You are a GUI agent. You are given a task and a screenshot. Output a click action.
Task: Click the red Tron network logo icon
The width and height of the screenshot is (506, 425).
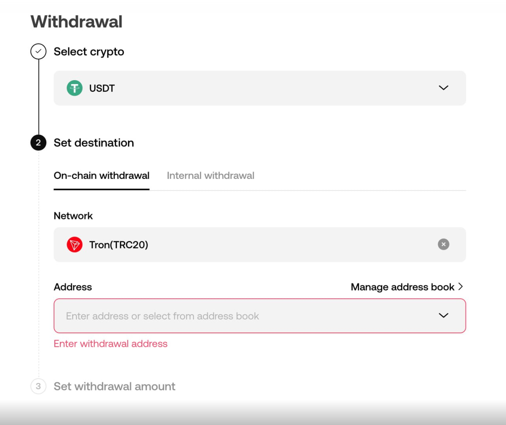click(x=75, y=244)
